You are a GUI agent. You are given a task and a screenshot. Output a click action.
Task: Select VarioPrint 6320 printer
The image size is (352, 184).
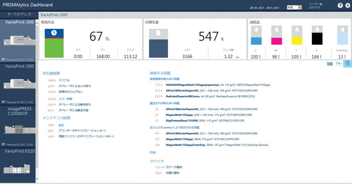coord(18,165)
